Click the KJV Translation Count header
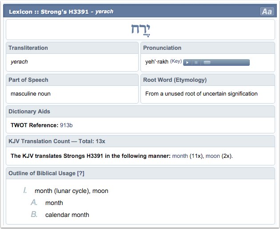 point(57,141)
